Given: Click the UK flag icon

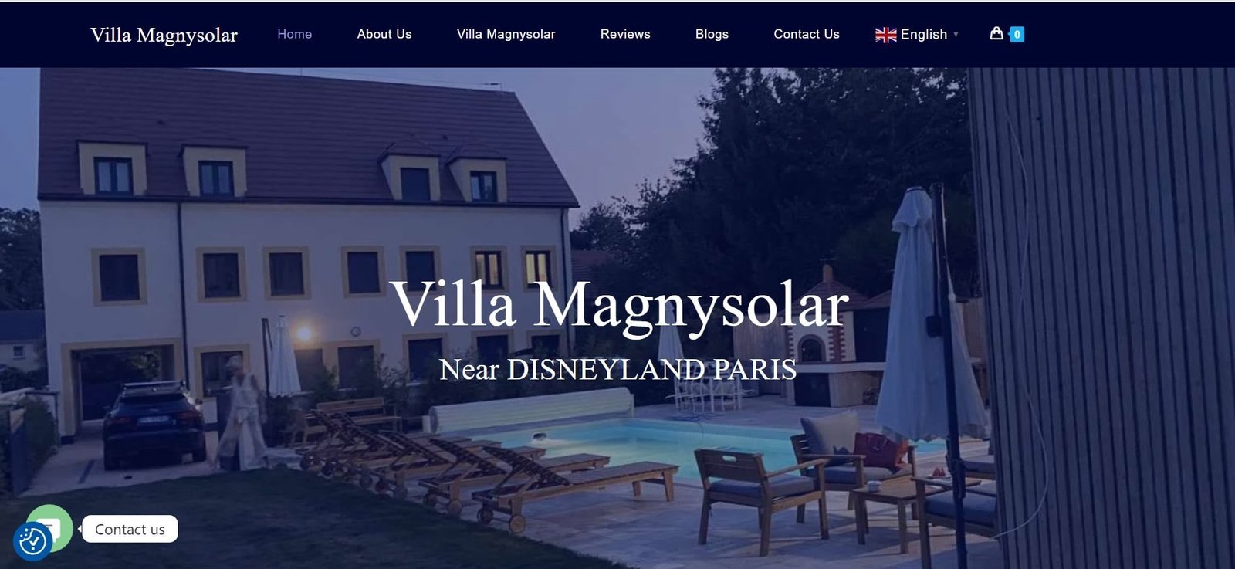Looking at the screenshot, I should pyautogui.click(x=885, y=35).
